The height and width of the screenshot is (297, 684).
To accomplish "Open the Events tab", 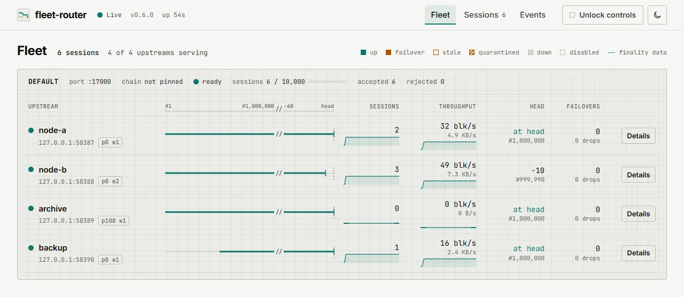I will pos(533,15).
